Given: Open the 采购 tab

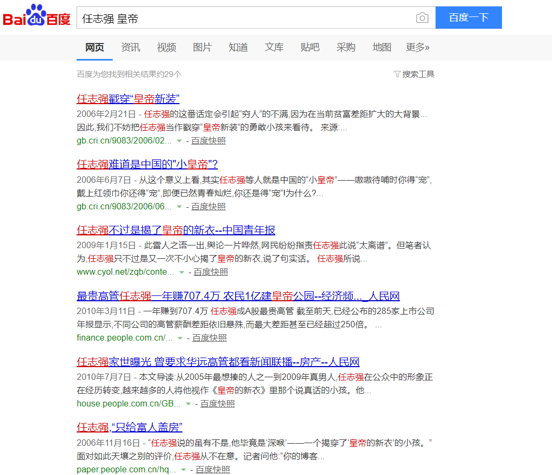Looking at the screenshot, I should (x=346, y=47).
